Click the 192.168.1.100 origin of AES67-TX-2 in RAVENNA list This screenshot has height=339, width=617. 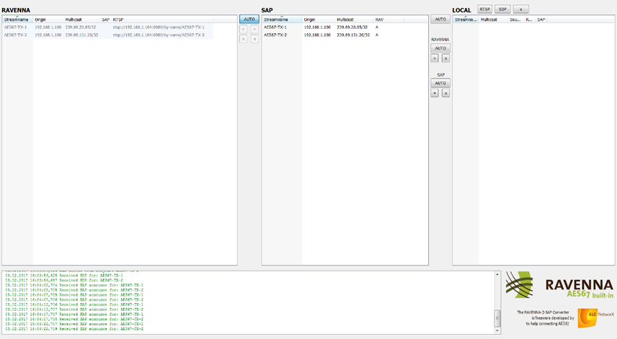pyautogui.click(x=48, y=35)
